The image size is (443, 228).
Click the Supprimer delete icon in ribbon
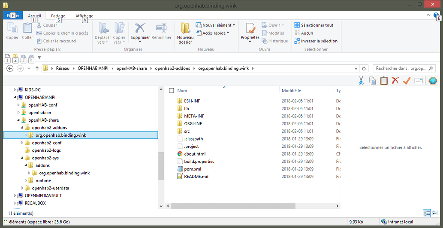[x=140, y=29]
